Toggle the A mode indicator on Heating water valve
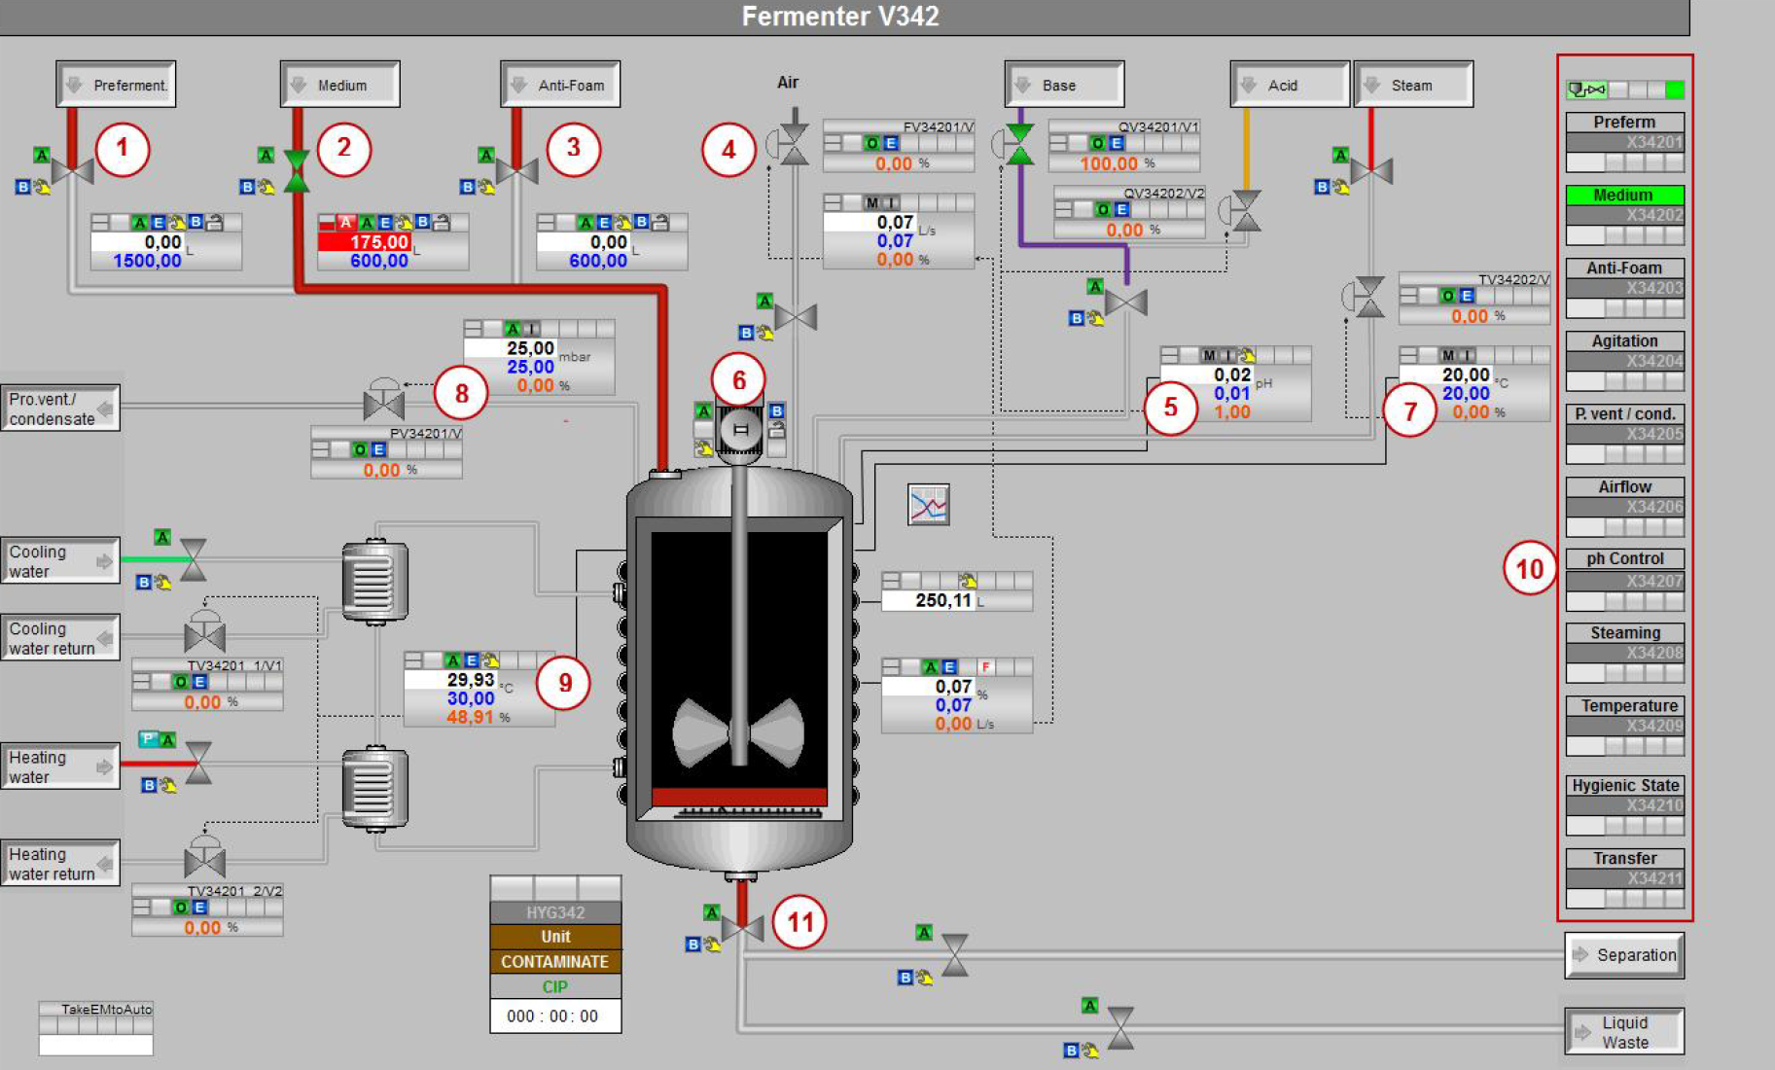The width and height of the screenshot is (1775, 1070). (x=168, y=740)
